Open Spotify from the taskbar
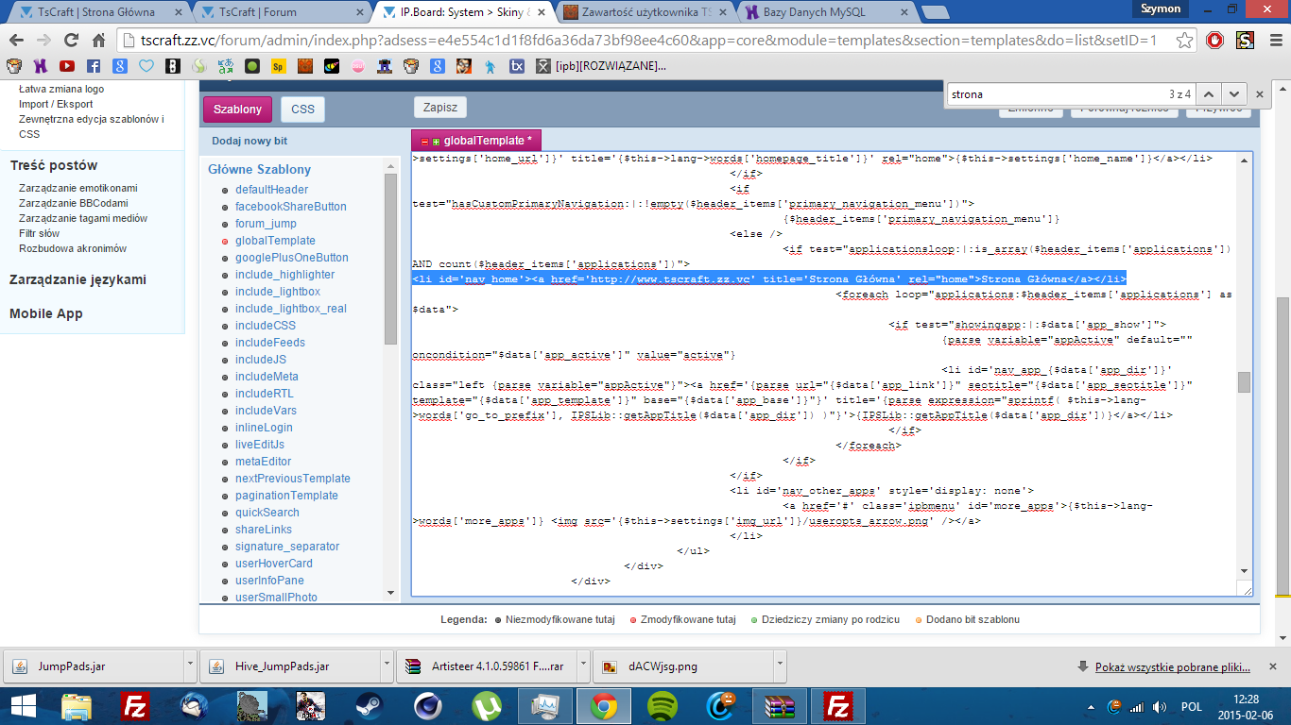Image resolution: width=1291 pixels, height=725 pixels. 662,705
